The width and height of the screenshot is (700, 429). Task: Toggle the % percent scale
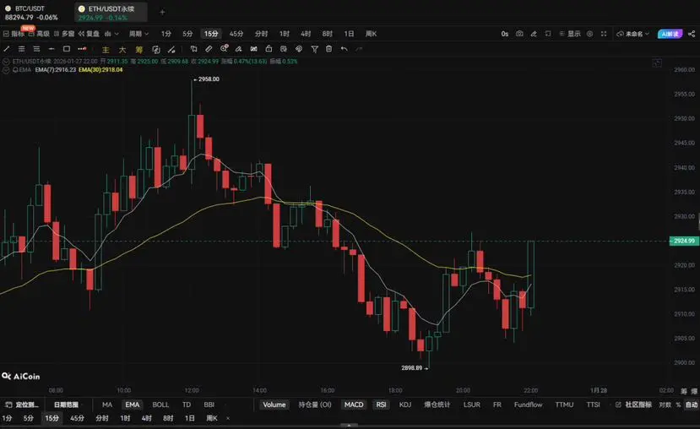[678, 405]
